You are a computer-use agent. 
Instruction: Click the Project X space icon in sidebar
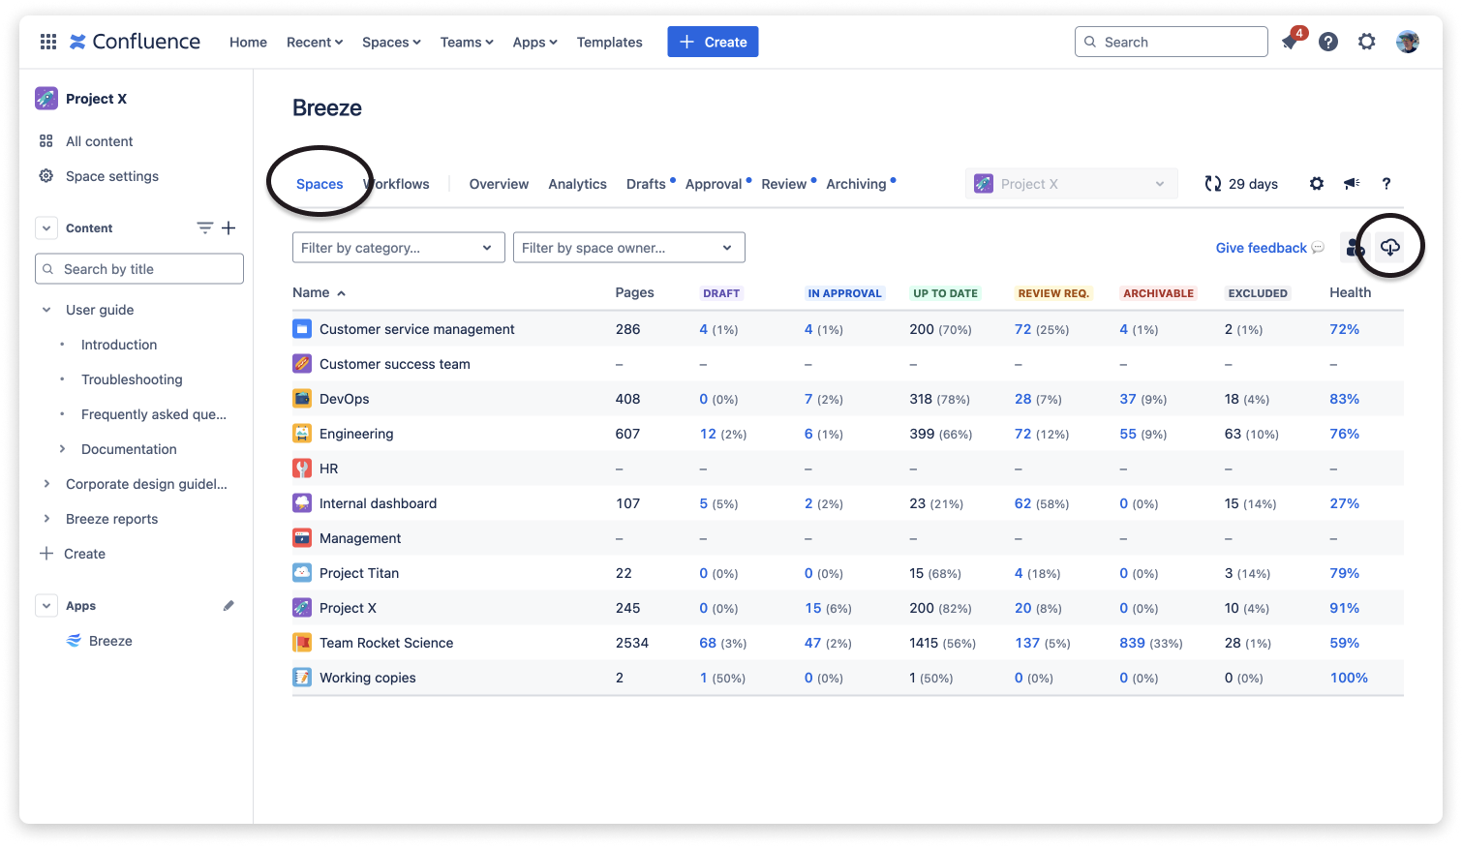tap(46, 98)
